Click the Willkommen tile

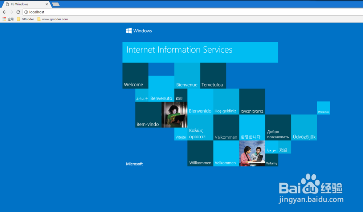200,154
